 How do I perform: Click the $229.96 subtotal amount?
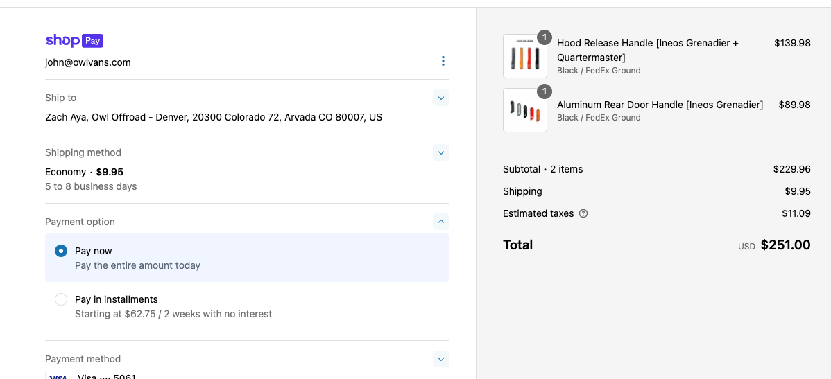791,169
